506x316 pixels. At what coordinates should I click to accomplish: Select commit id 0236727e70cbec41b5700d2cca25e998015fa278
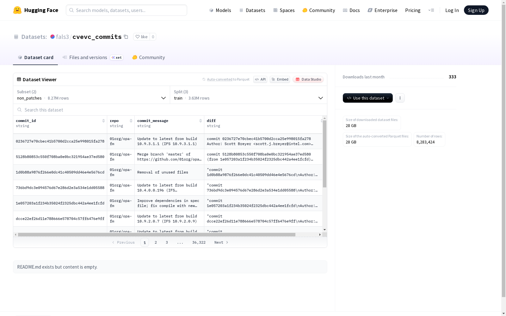pyautogui.click(x=60, y=141)
